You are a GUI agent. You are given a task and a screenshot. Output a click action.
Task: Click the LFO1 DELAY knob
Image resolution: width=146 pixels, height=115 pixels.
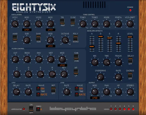(17, 92)
